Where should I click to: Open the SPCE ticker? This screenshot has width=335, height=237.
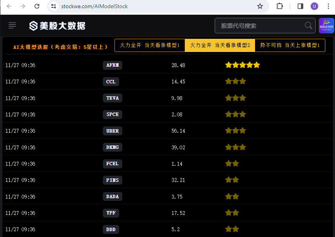(x=113, y=114)
